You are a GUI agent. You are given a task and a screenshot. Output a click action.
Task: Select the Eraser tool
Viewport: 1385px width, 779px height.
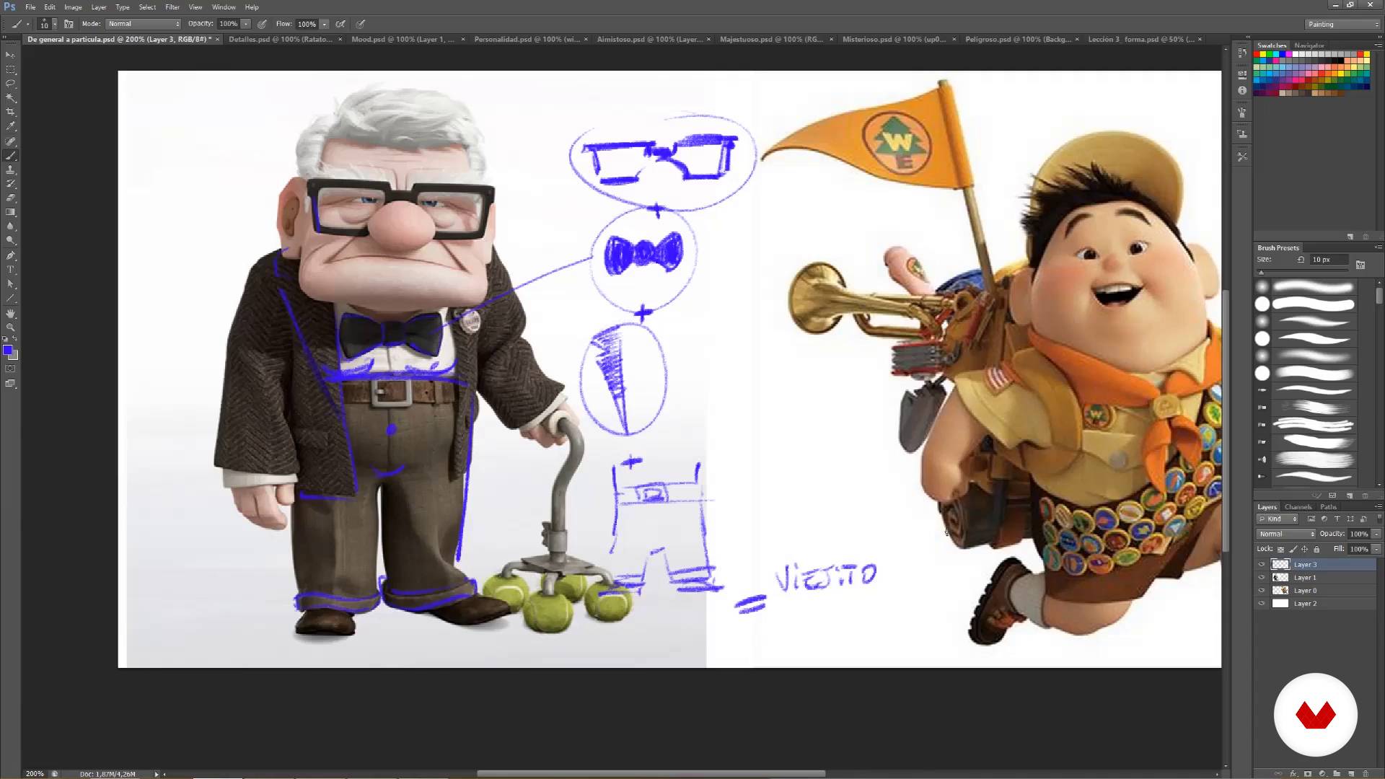click(10, 198)
